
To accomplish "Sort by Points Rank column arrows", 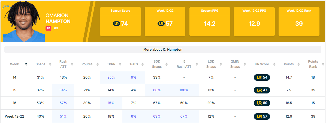I will coord(323,64).
